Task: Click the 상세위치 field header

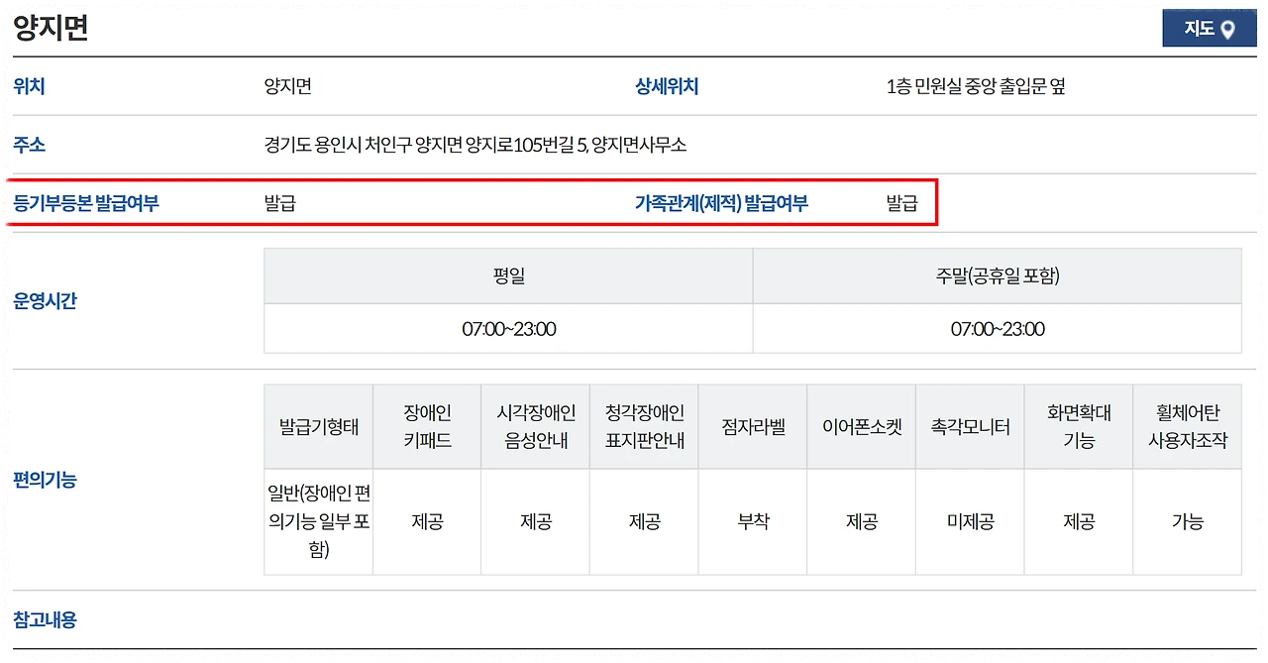Action: point(667,86)
